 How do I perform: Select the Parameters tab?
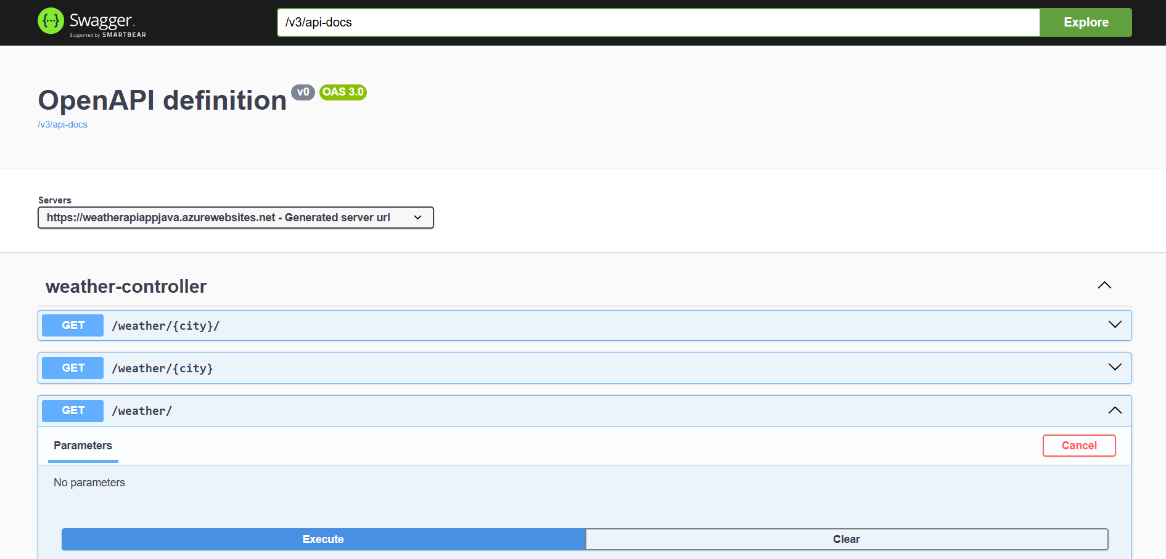(83, 446)
